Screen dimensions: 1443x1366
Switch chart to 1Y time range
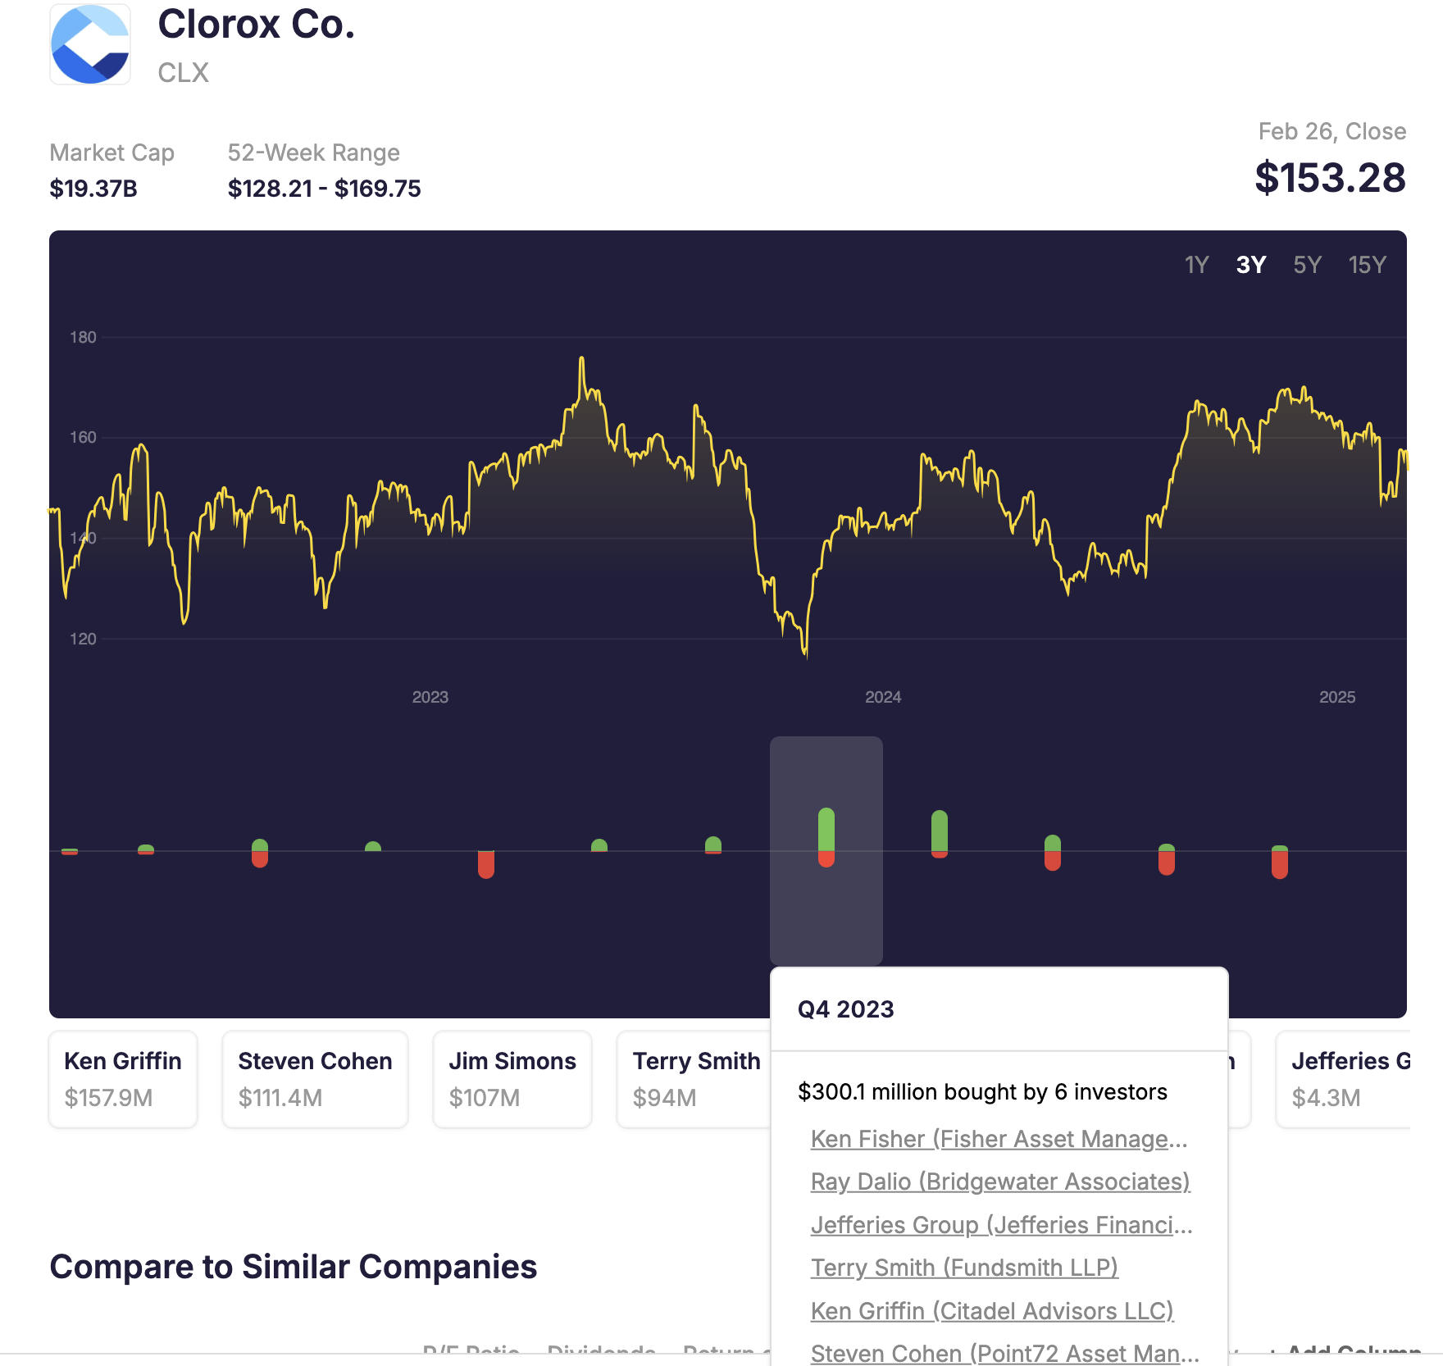coord(1196,265)
